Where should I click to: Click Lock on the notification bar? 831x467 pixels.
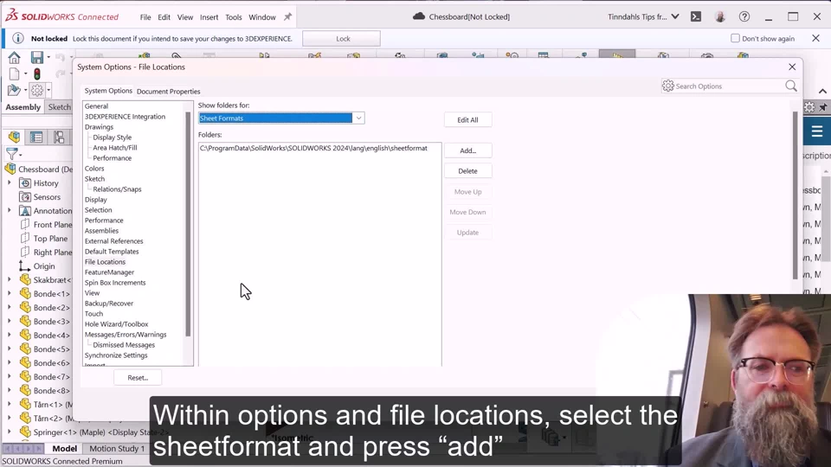(x=341, y=39)
